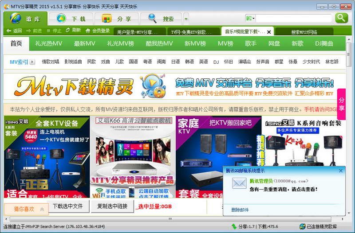Open the 您有一条重要消息 message link
Screen dimensions: 355x233
point(284,189)
